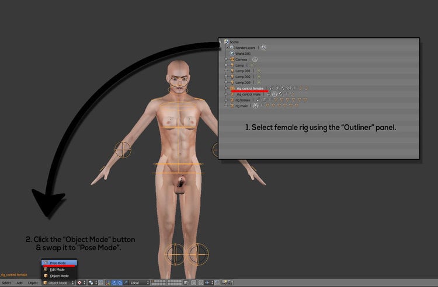Image resolution: width=438 pixels, height=287 pixels.
Task: Enable the rotate manipulator arc
Action: point(120,283)
